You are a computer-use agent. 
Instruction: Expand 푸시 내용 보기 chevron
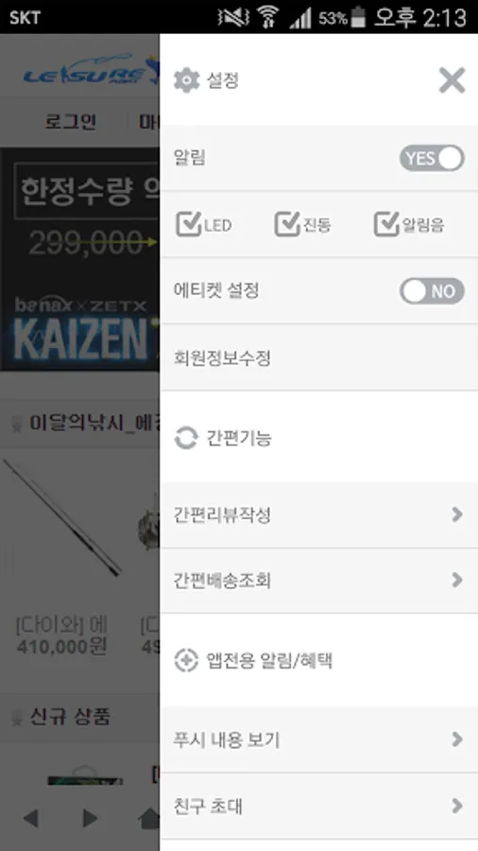(x=457, y=739)
